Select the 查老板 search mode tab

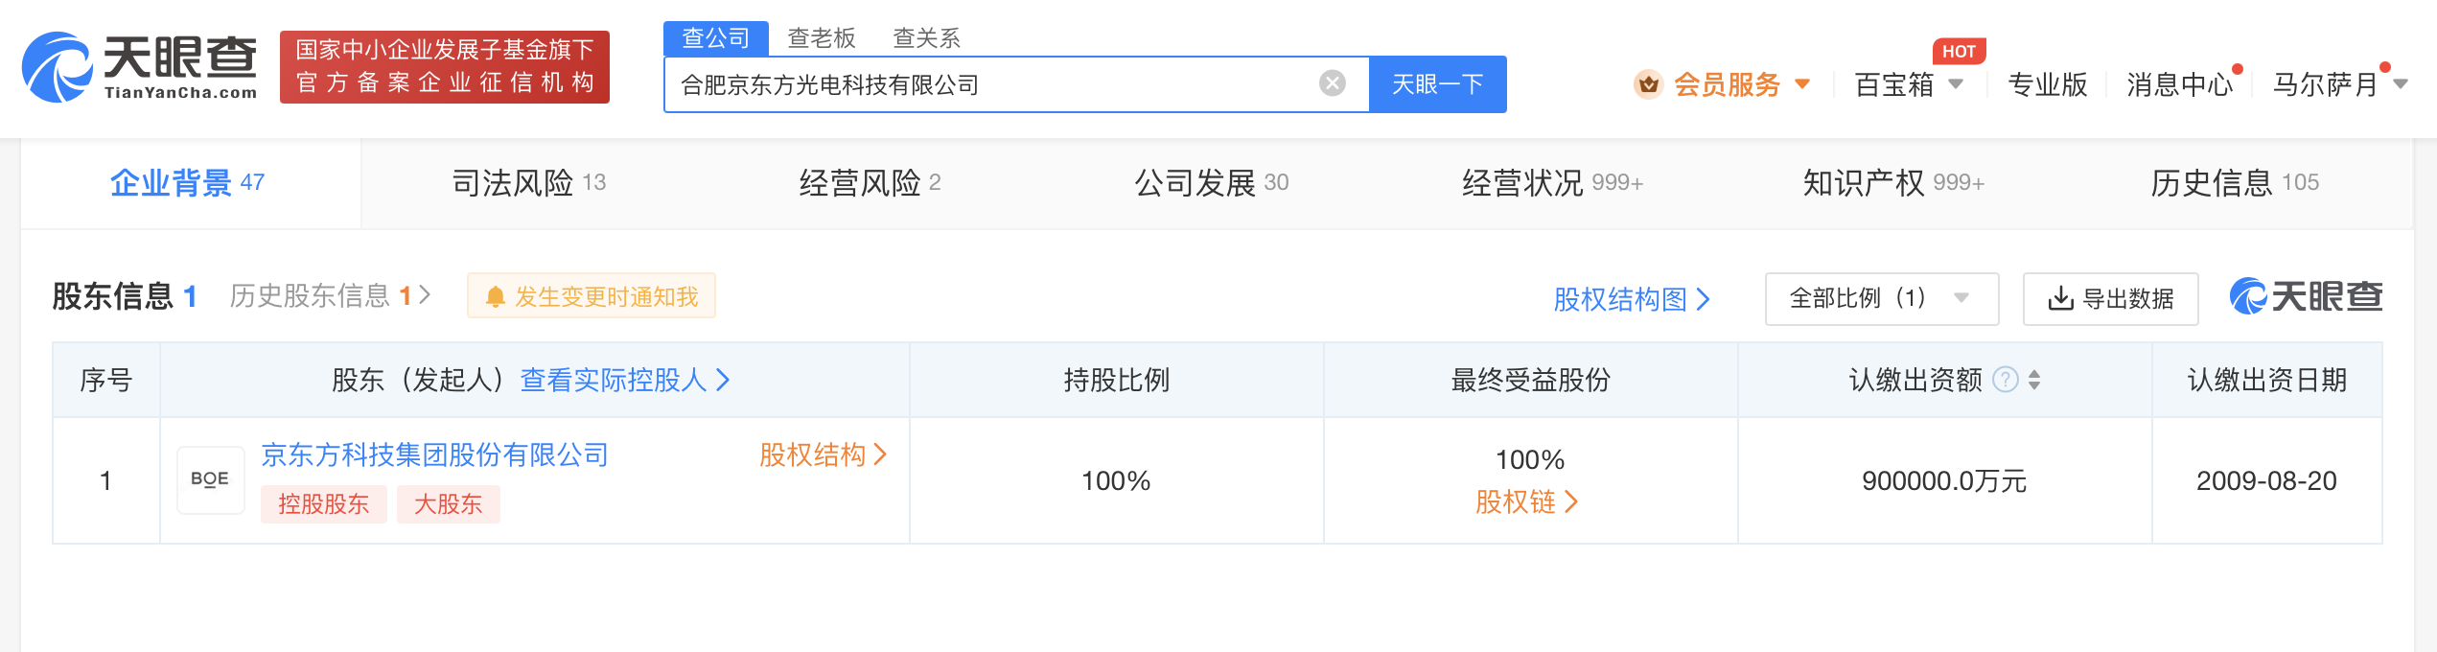click(821, 38)
